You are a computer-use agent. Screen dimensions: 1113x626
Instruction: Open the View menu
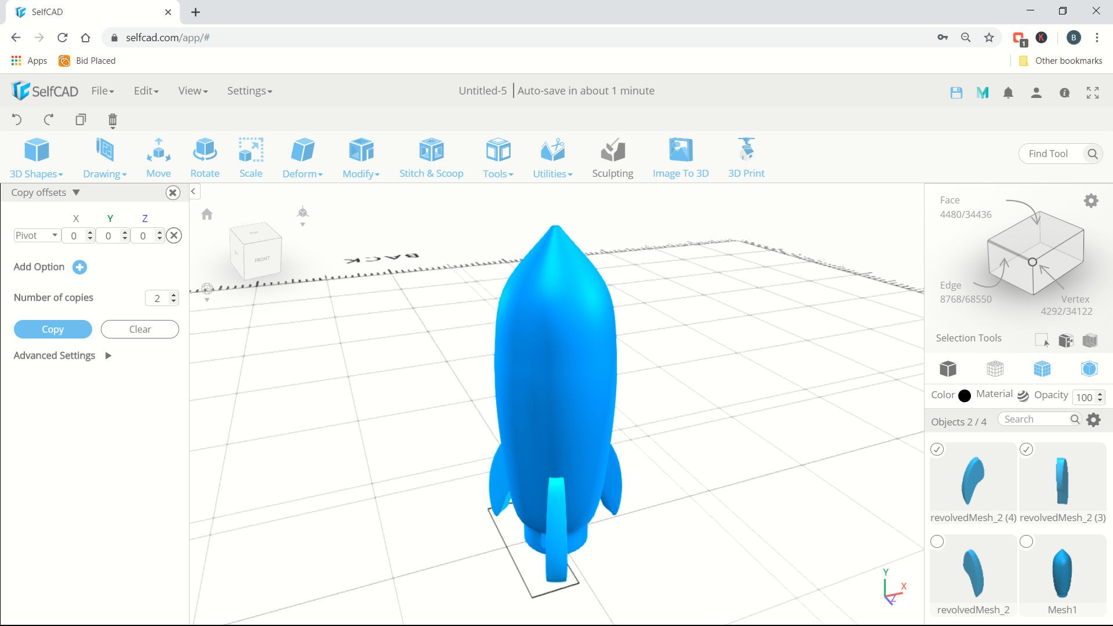[x=191, y=90]
